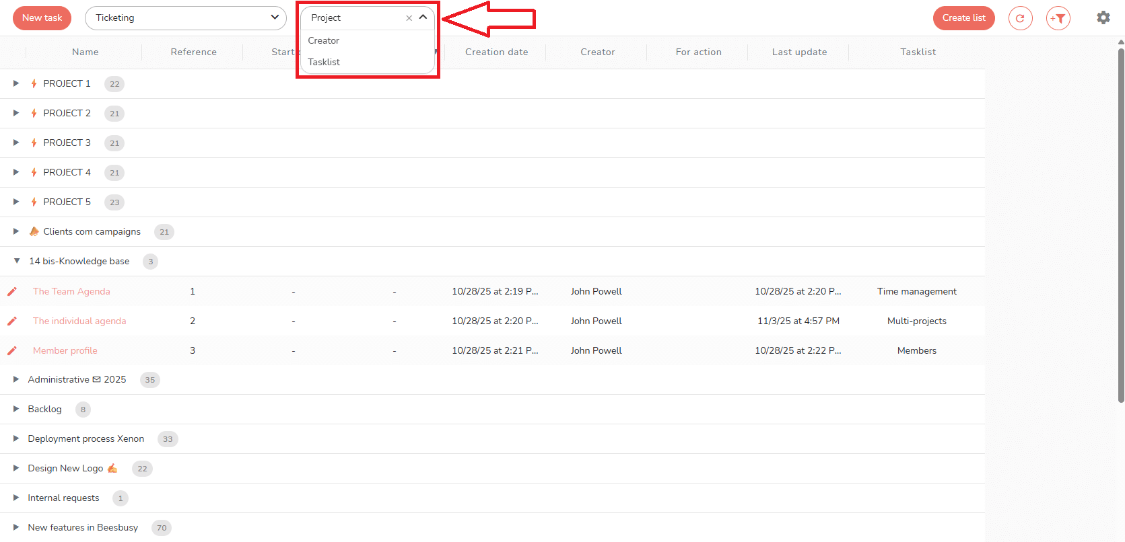Screen dimensions: 1125x542
Task: Select Tasklist in grouping options
Action: tap(324, 62)
